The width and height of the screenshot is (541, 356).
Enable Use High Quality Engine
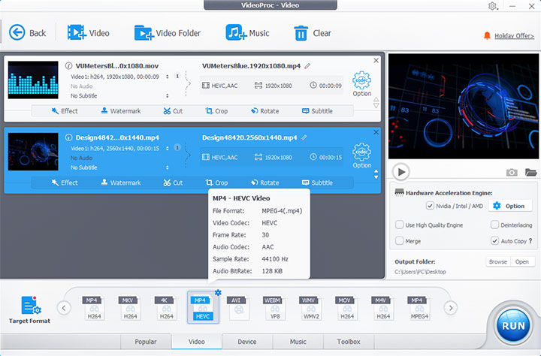pyautogui.click(x=399, y=225)
